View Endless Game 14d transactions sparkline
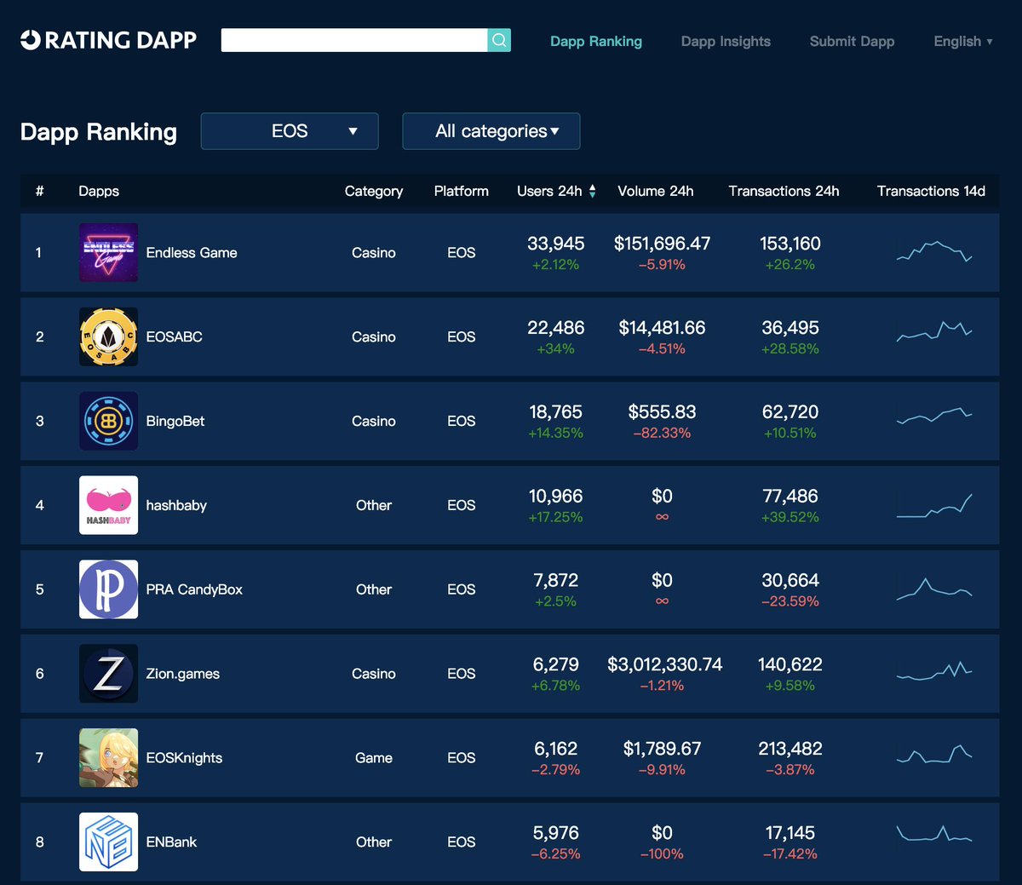Viewport: 1022px width, 885px height. coord(934,251)
